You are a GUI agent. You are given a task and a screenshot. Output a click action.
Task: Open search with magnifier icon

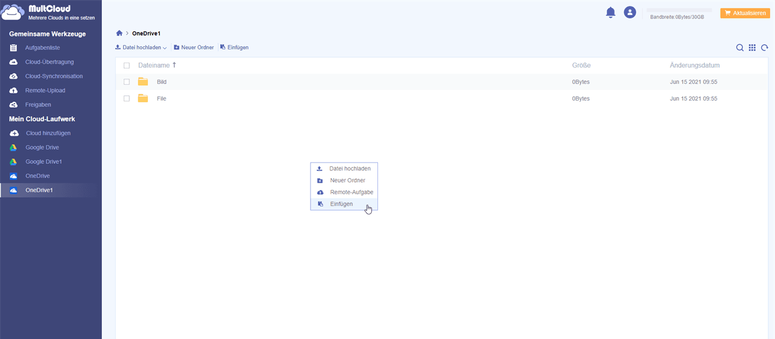(x=740, y=48)
